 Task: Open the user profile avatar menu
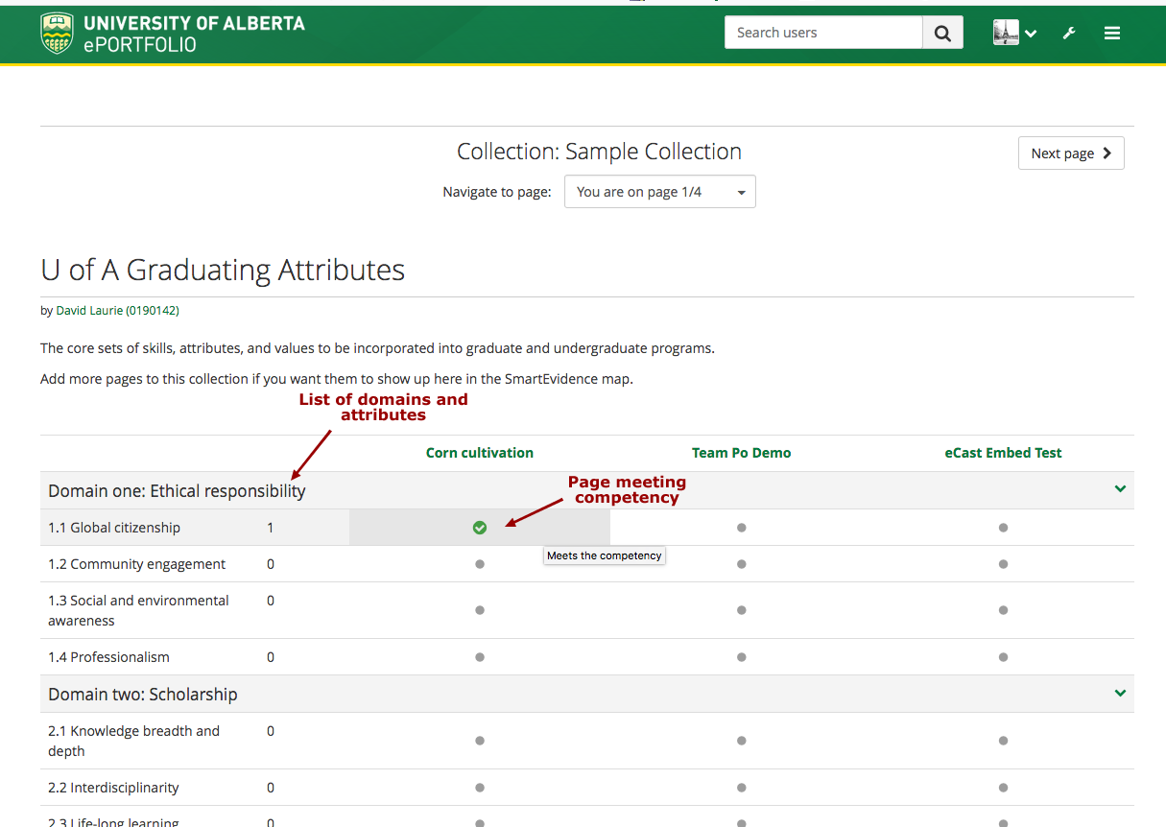point(1014,34)
